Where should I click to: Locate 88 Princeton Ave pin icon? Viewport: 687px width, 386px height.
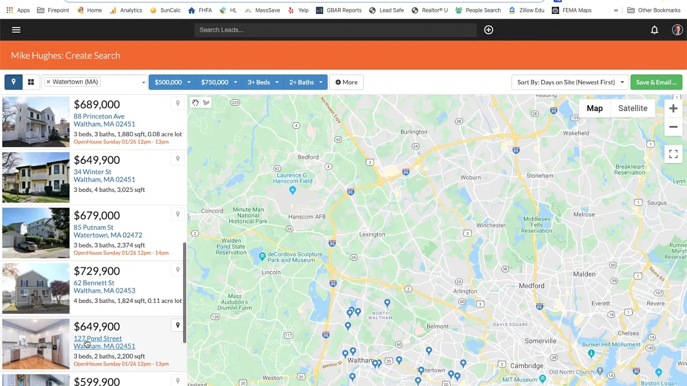point(178,103)
